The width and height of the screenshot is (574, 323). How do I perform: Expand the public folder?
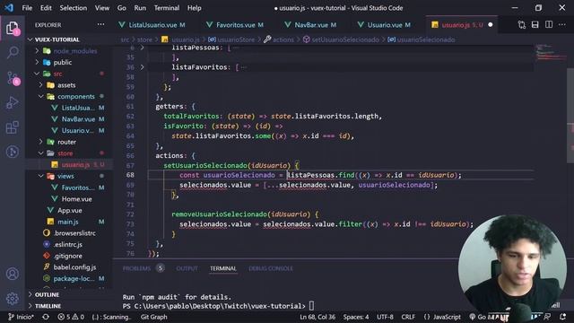click(x=38, y=62)
